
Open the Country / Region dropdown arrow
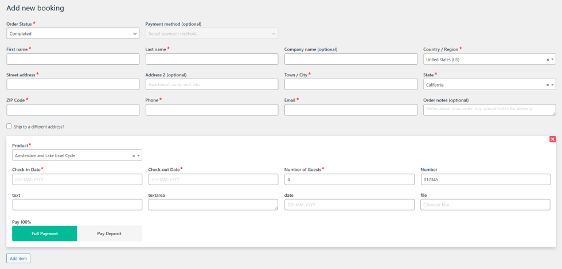click(x=552, y=60)
